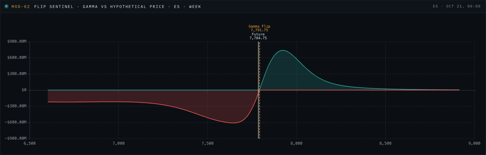The width and height of the screenshot is (486, 155).
Task: Click the Future price value 7,784.75
Action: pyautogui.click(x=258, y=38)
